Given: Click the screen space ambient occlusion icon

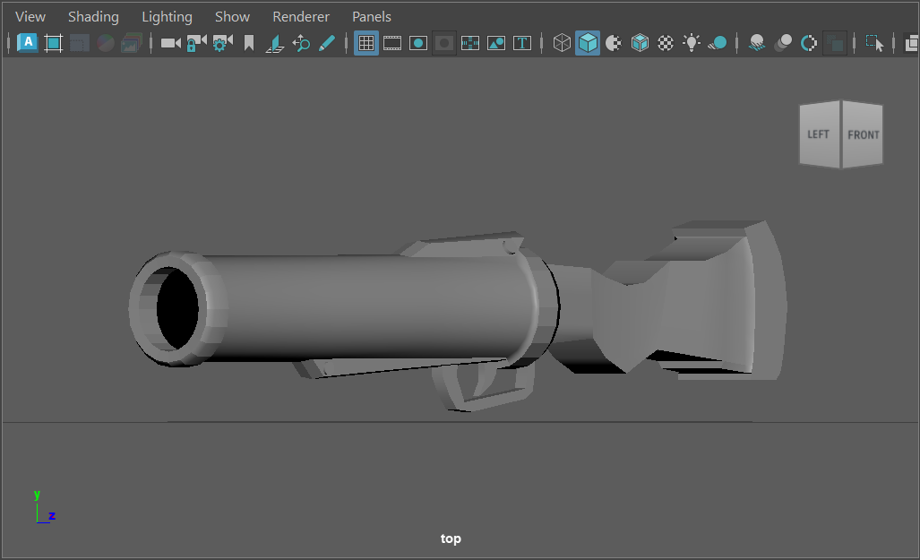Looking at the screenshot, I should click(x=757, y=43).
